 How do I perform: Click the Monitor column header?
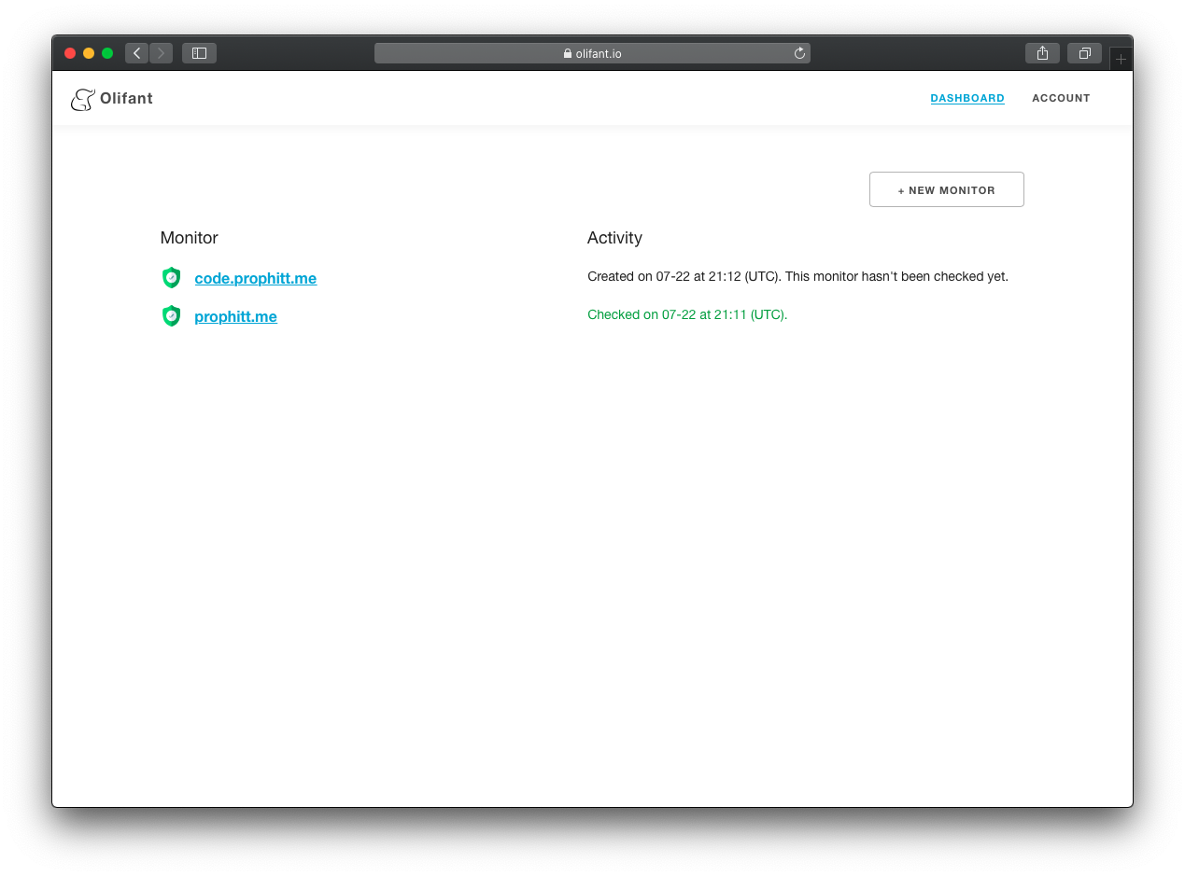point(189,238)
